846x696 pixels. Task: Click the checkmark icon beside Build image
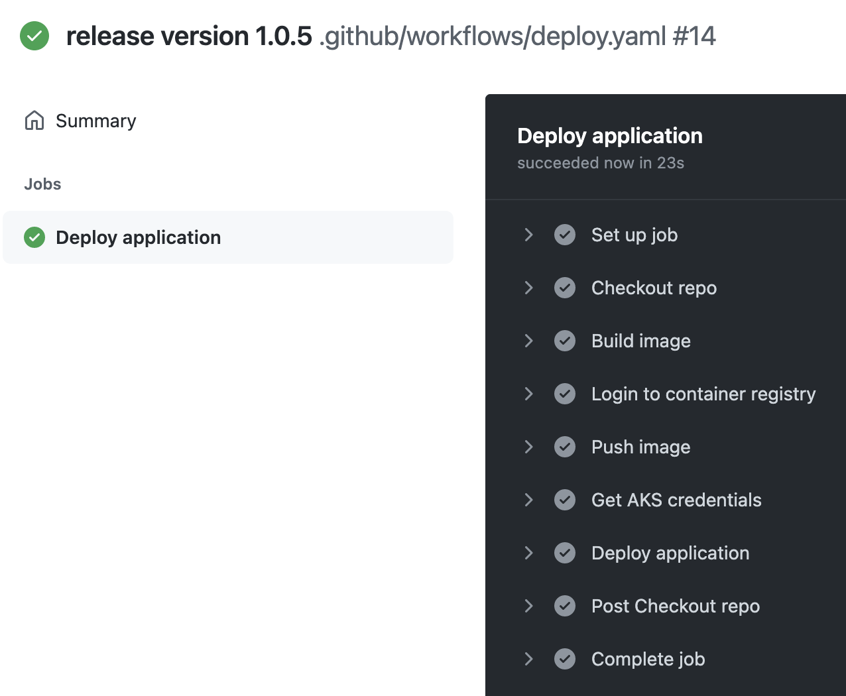coord(565,341)
